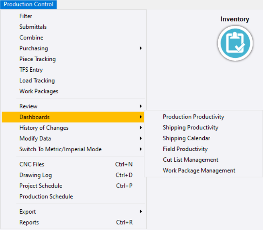This screenshot has height=230, width=263.
Task: Open the Submittals menu entry
Action: click(x=33, y=27)
